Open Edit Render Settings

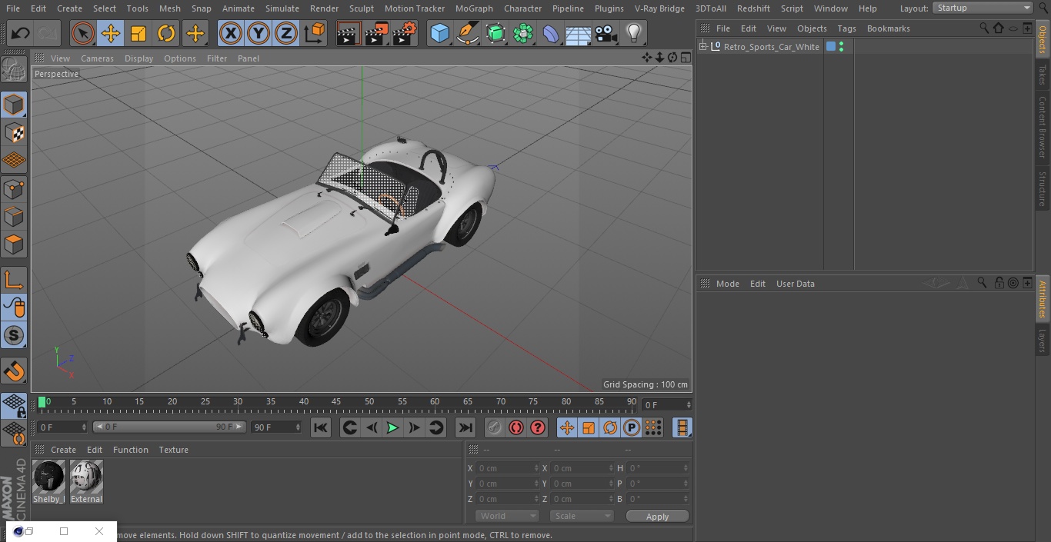(405, 33)
